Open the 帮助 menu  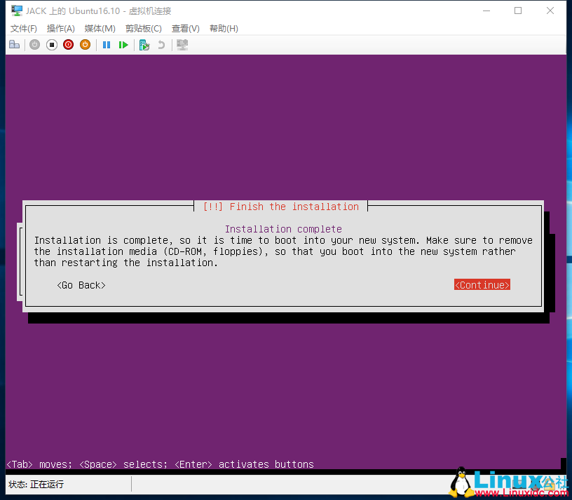tap(222, 28)
